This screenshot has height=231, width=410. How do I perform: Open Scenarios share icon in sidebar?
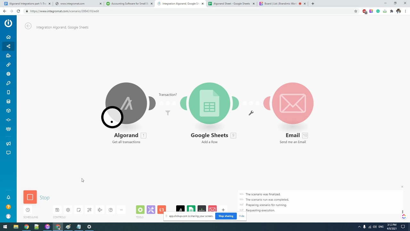(x=8, y=46)
